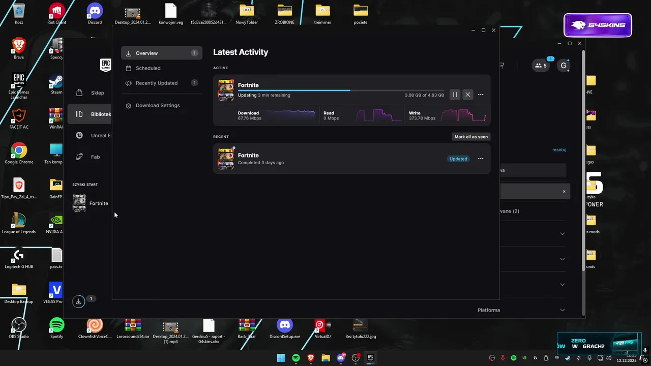The image size is (651, 366).
Task: Open Download Settings
Action: point(162,105)
